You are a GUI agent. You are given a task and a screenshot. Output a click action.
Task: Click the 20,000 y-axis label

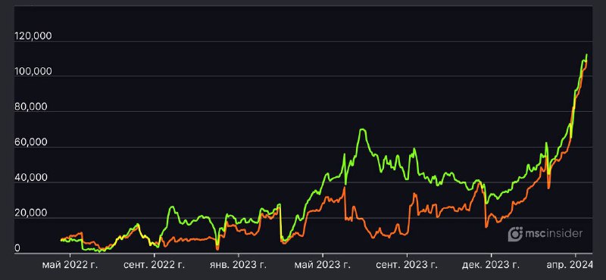(x=30, y=213)
